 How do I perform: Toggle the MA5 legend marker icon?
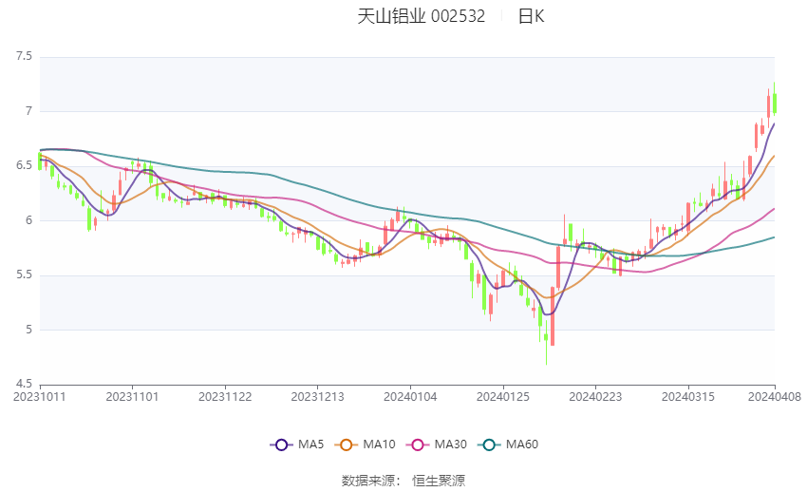point(281,445)
